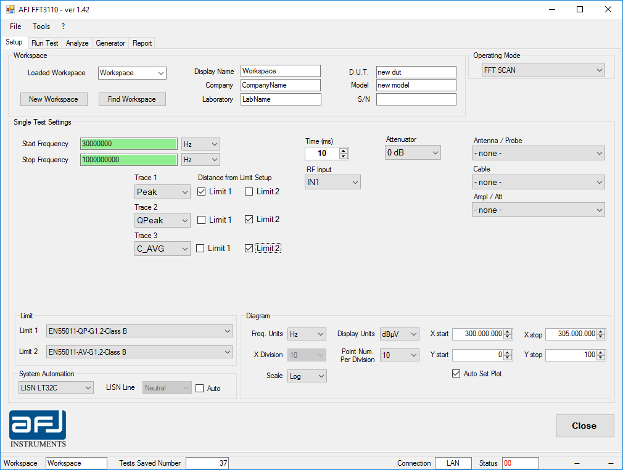Open the ? help menu
This screenshot has height=470, width=623.
pos(63,27)
